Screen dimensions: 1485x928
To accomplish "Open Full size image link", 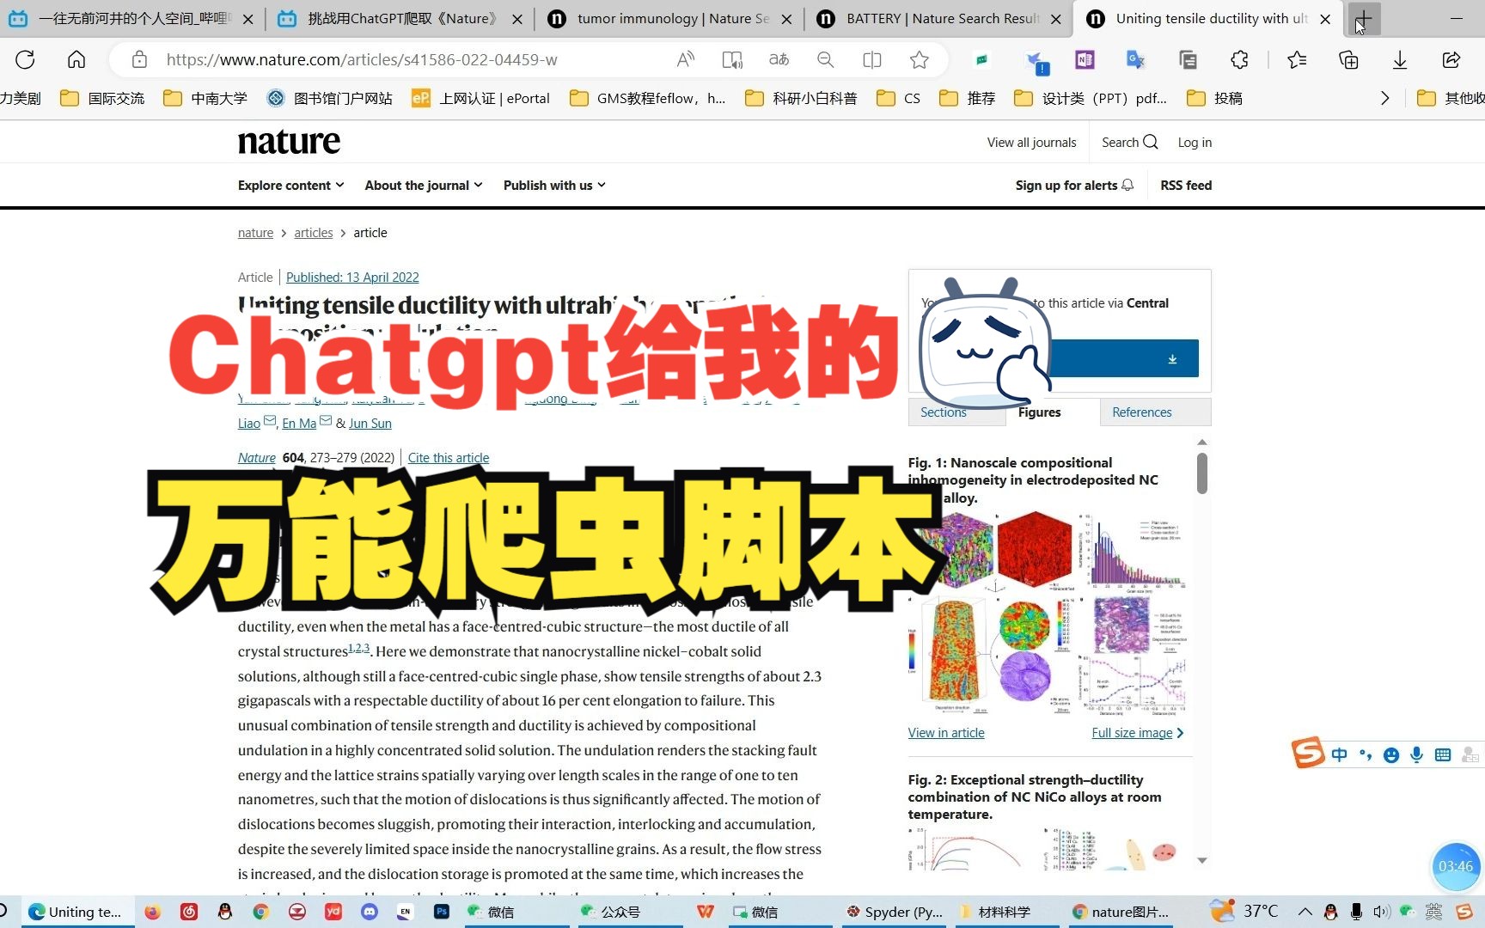I will tap(1137, 732).
